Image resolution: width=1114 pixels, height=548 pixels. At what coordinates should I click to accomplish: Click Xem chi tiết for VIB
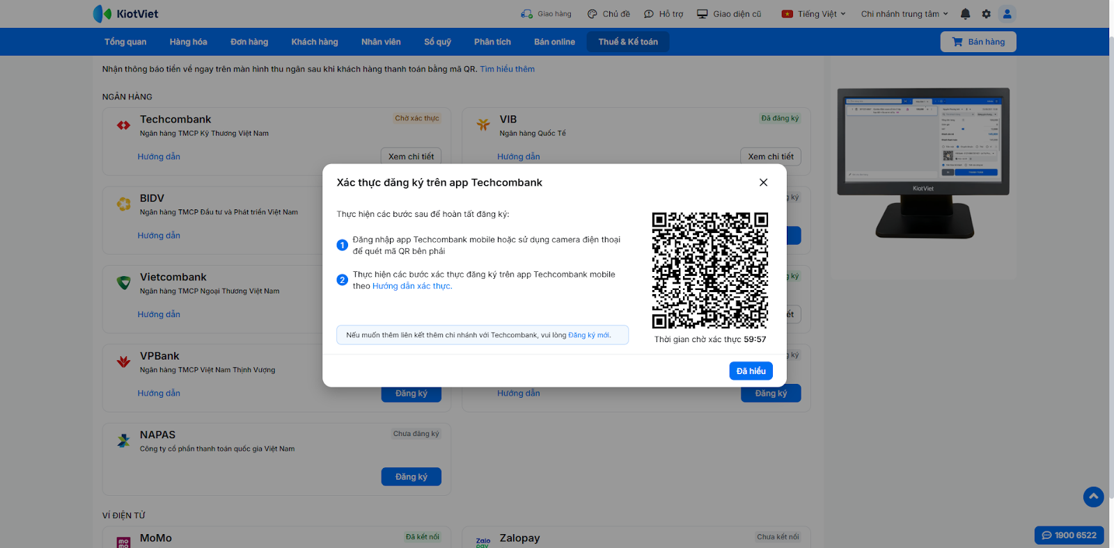tap(771, 156)
